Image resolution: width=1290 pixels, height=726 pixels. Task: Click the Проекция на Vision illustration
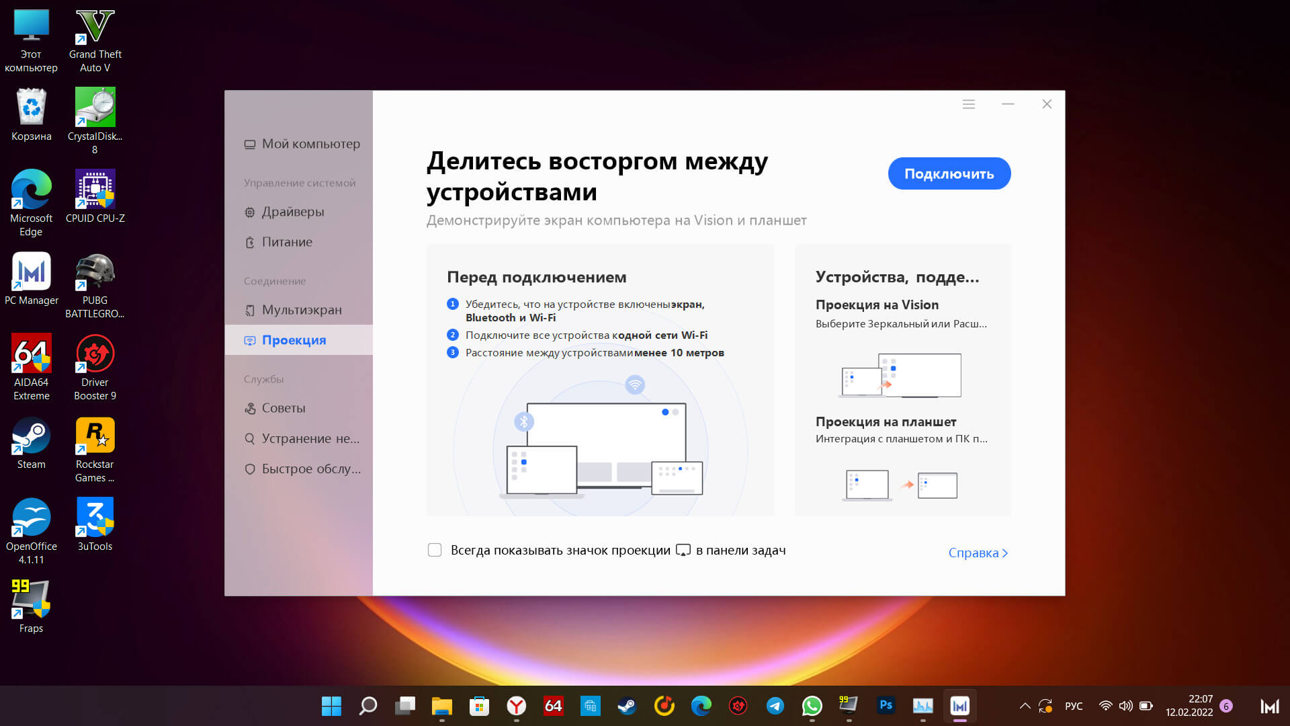(902, 375)
